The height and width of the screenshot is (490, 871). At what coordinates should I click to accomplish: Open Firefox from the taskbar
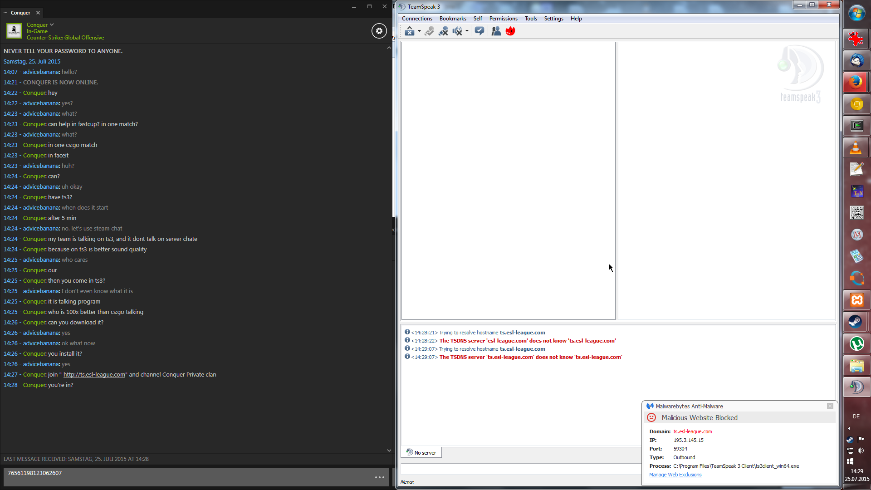[856, 82]
